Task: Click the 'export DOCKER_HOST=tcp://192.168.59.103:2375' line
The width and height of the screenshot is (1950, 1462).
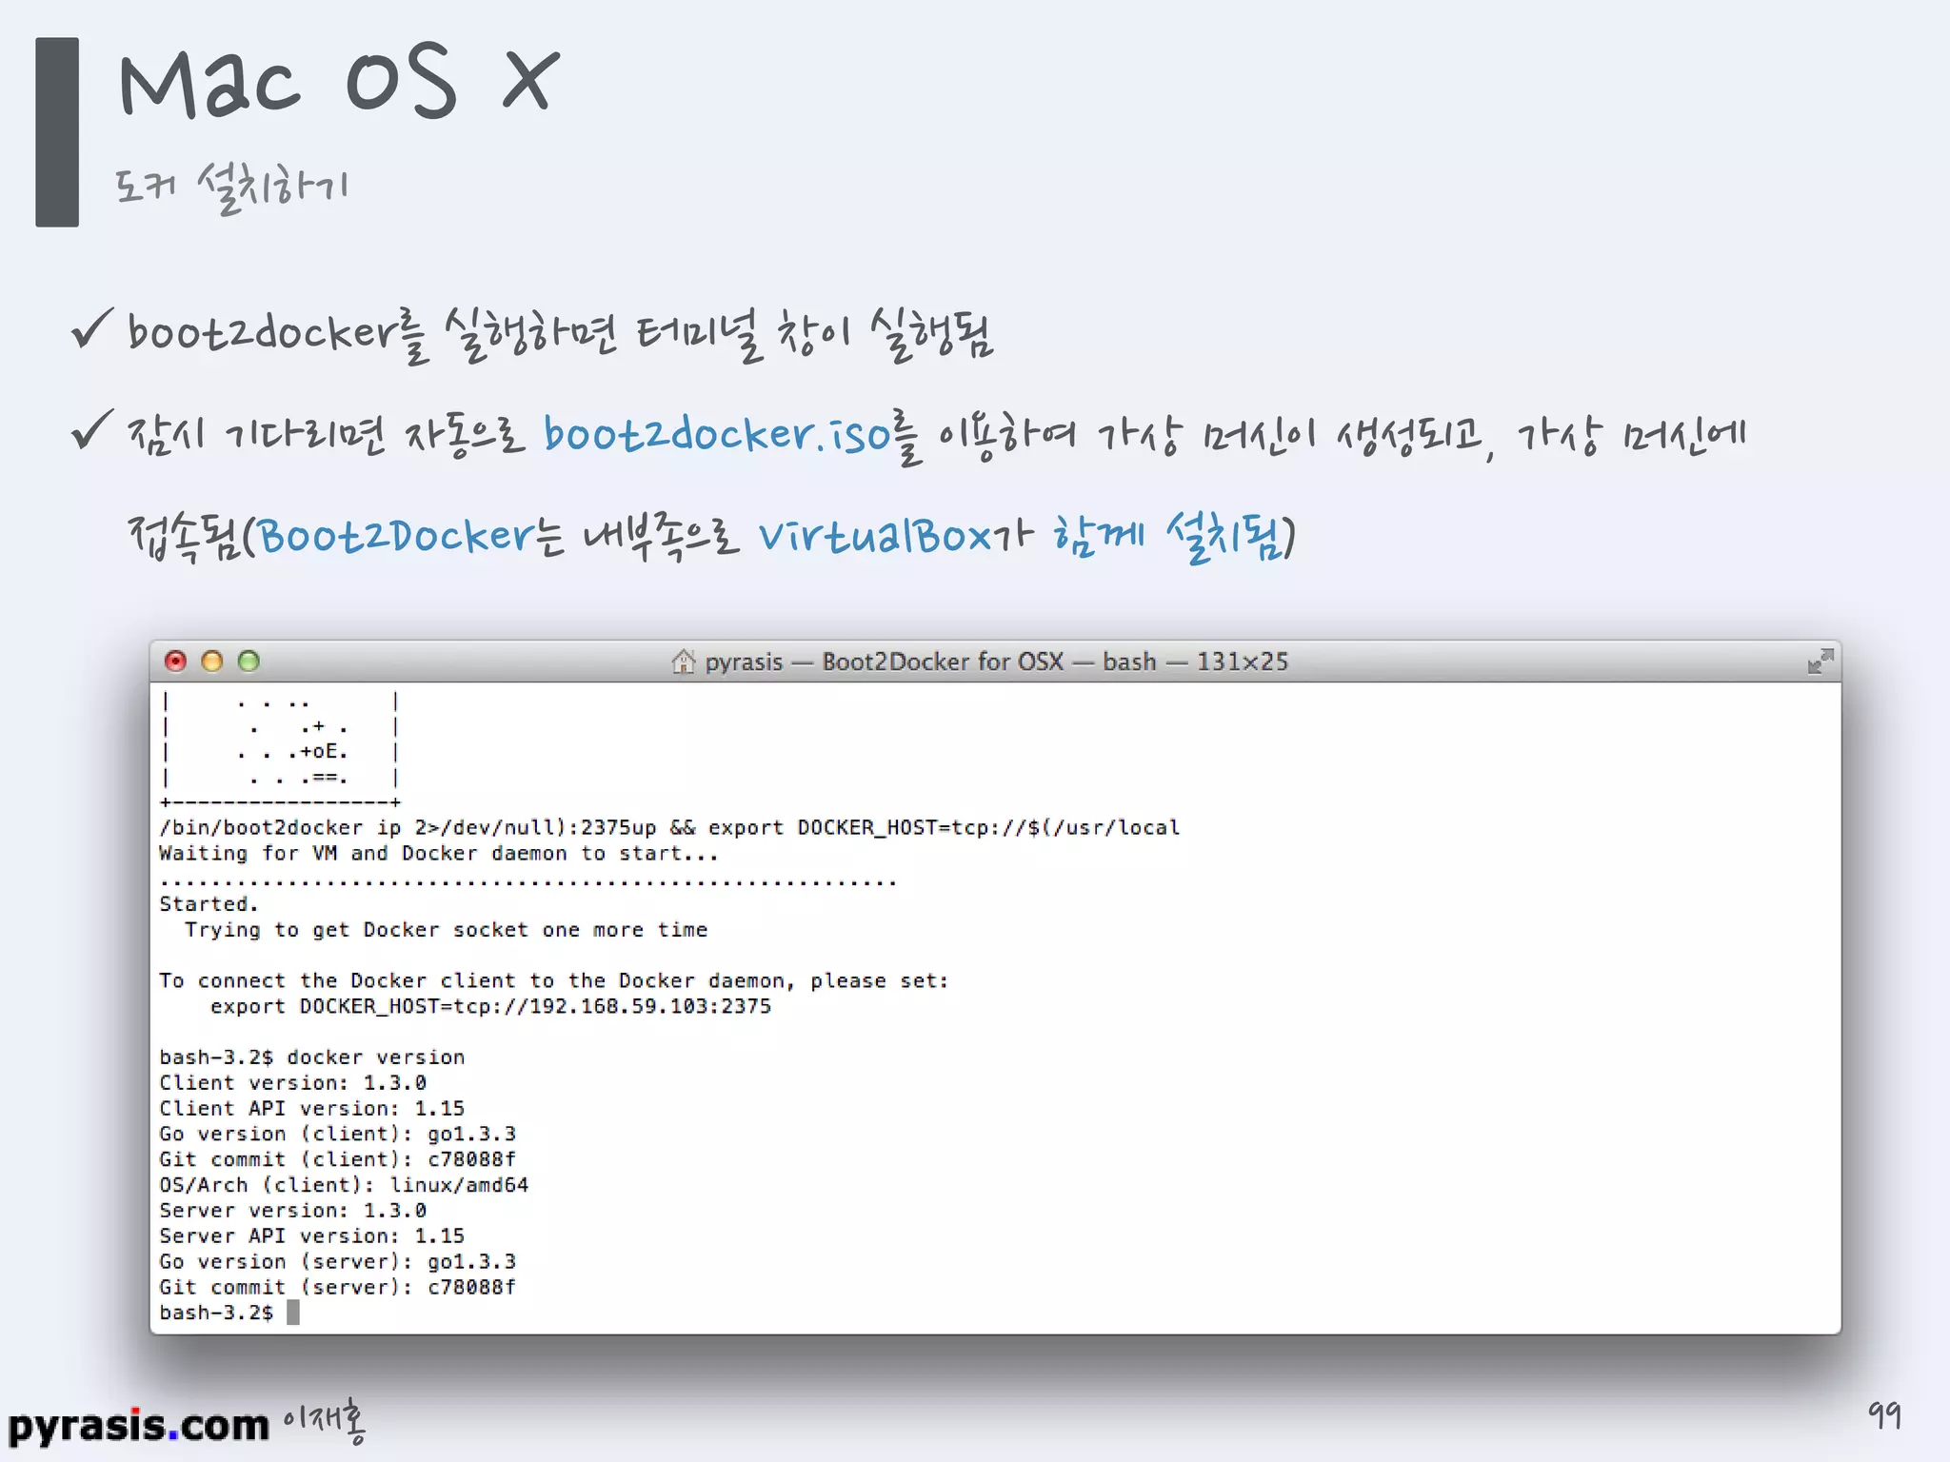Action: tap(490, 1007)
